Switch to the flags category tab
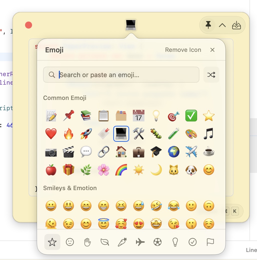Screen dimensions: 257x260 [210, 242]
